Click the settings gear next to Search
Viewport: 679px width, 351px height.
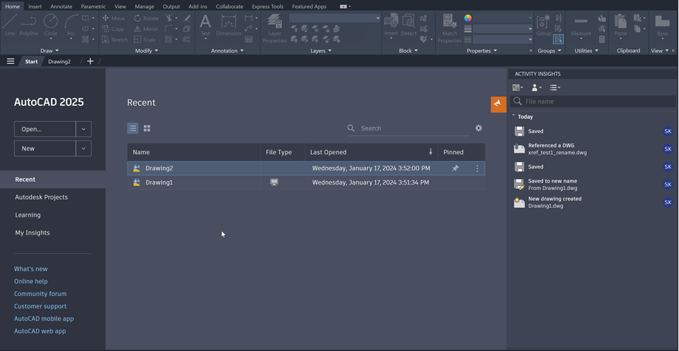[x=479, y=128]
